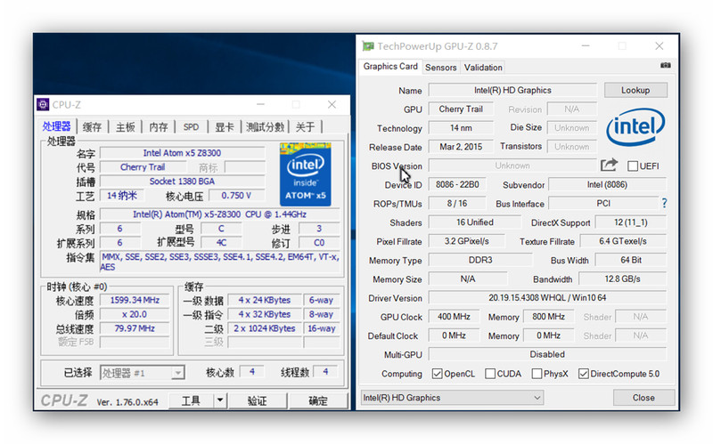Click the ROPs/TMUs value 8 / 16

(x=457, y=204)
